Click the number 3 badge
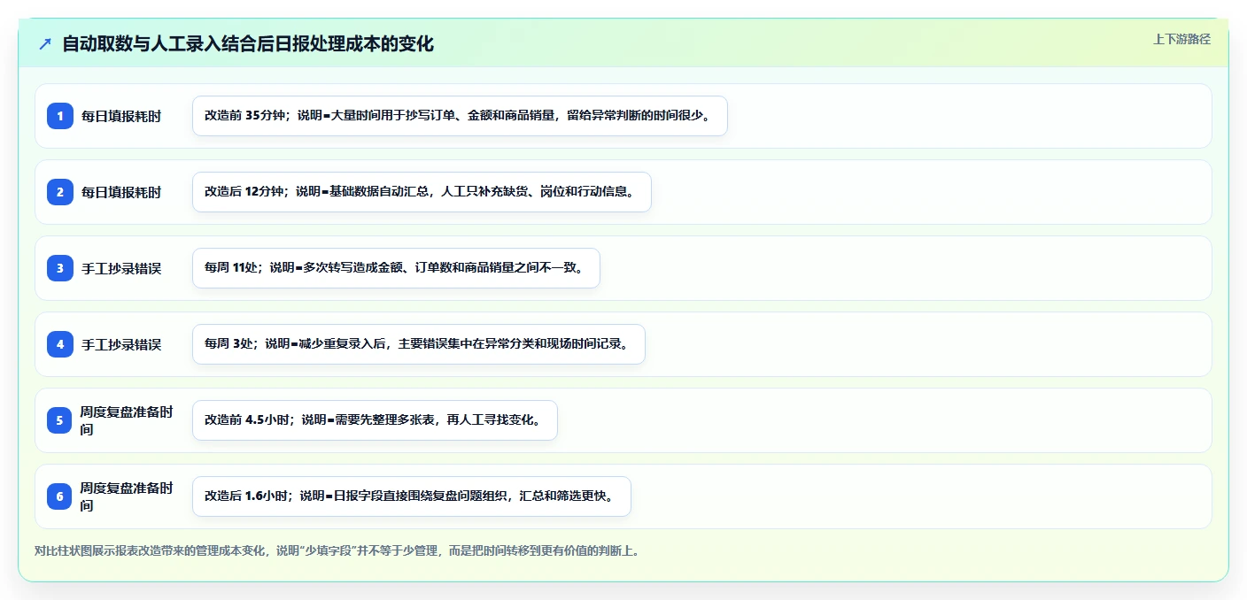Image resolution: width=1247 pixels, height=600 pixels. [60, 268]
